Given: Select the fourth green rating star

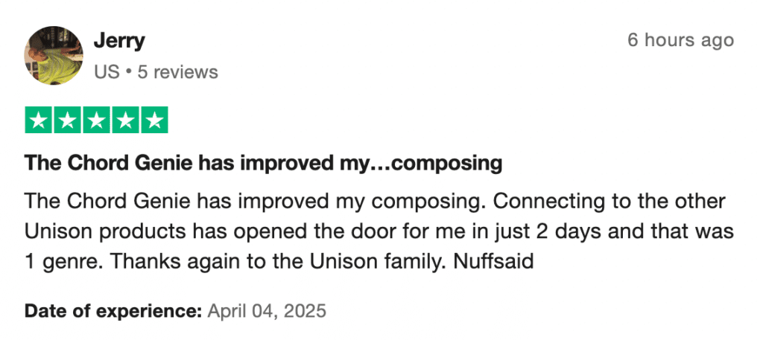Looking at the screenshot, I should [125, 120].
